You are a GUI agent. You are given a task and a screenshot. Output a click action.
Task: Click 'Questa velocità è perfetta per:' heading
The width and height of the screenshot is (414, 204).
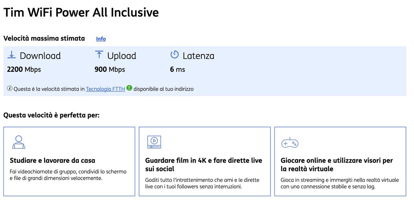click(x=51, y=115)
